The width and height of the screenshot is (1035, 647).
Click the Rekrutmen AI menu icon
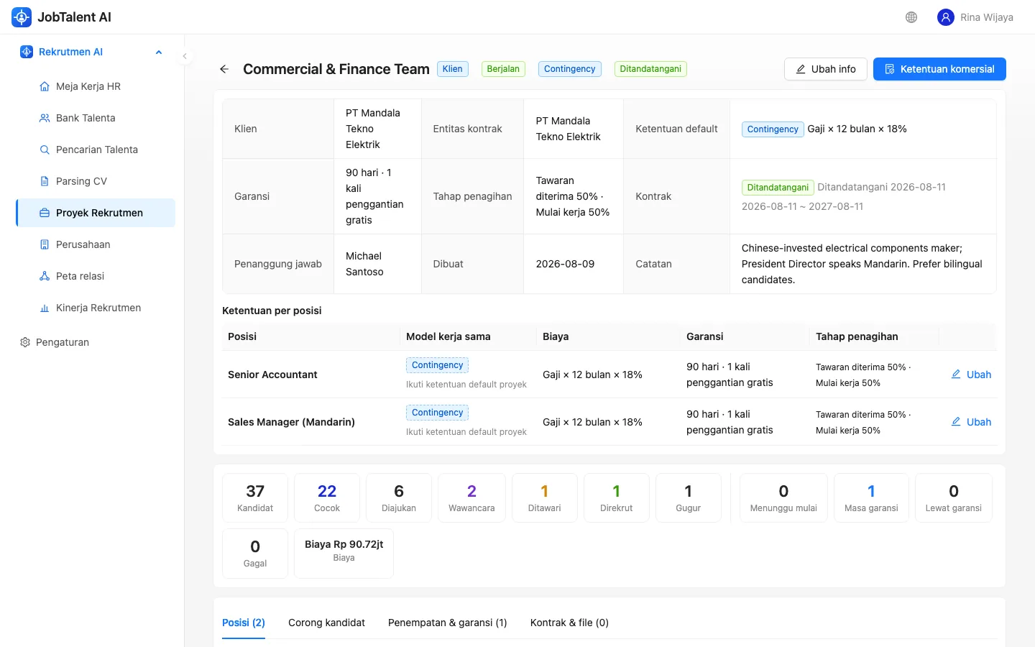tap(27, 52)
